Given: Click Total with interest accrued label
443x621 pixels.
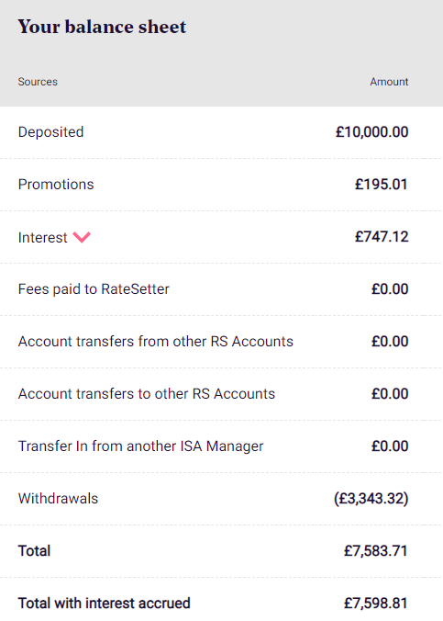Looking at the screenshot, I should 104,604.
